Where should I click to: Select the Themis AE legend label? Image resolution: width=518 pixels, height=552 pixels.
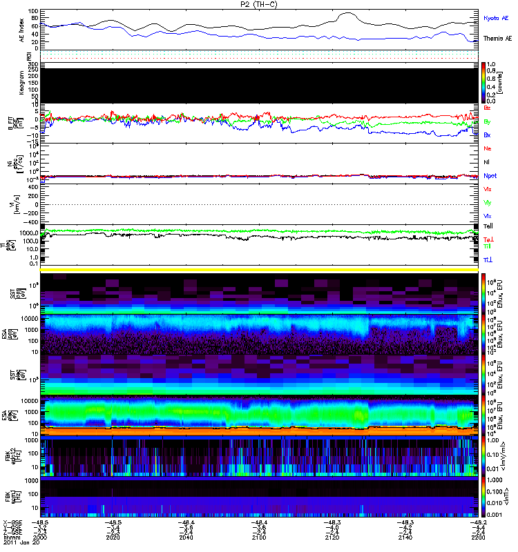[497, 39]
